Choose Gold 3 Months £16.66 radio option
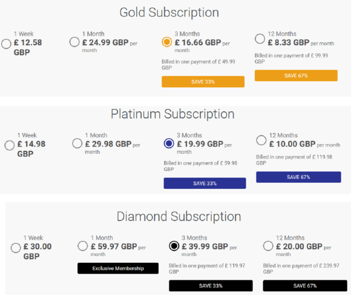Image resolution: width=351 pixels, height=299 pixels. (x=167, y=42)
